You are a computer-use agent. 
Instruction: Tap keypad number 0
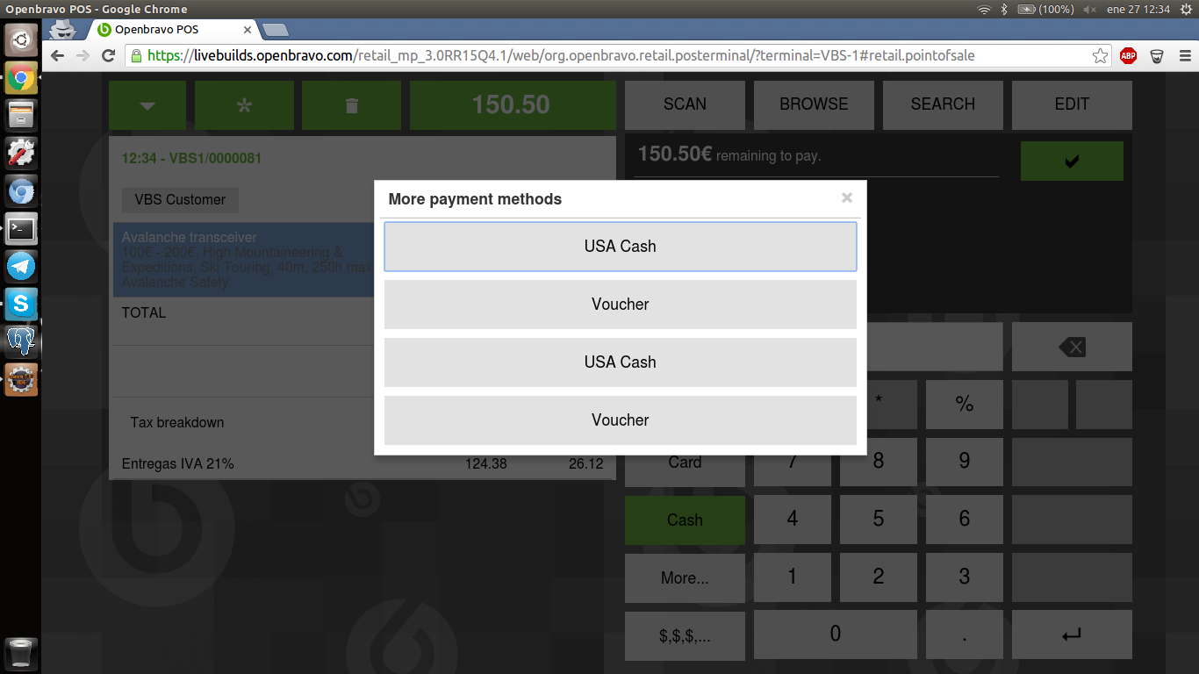836,635
